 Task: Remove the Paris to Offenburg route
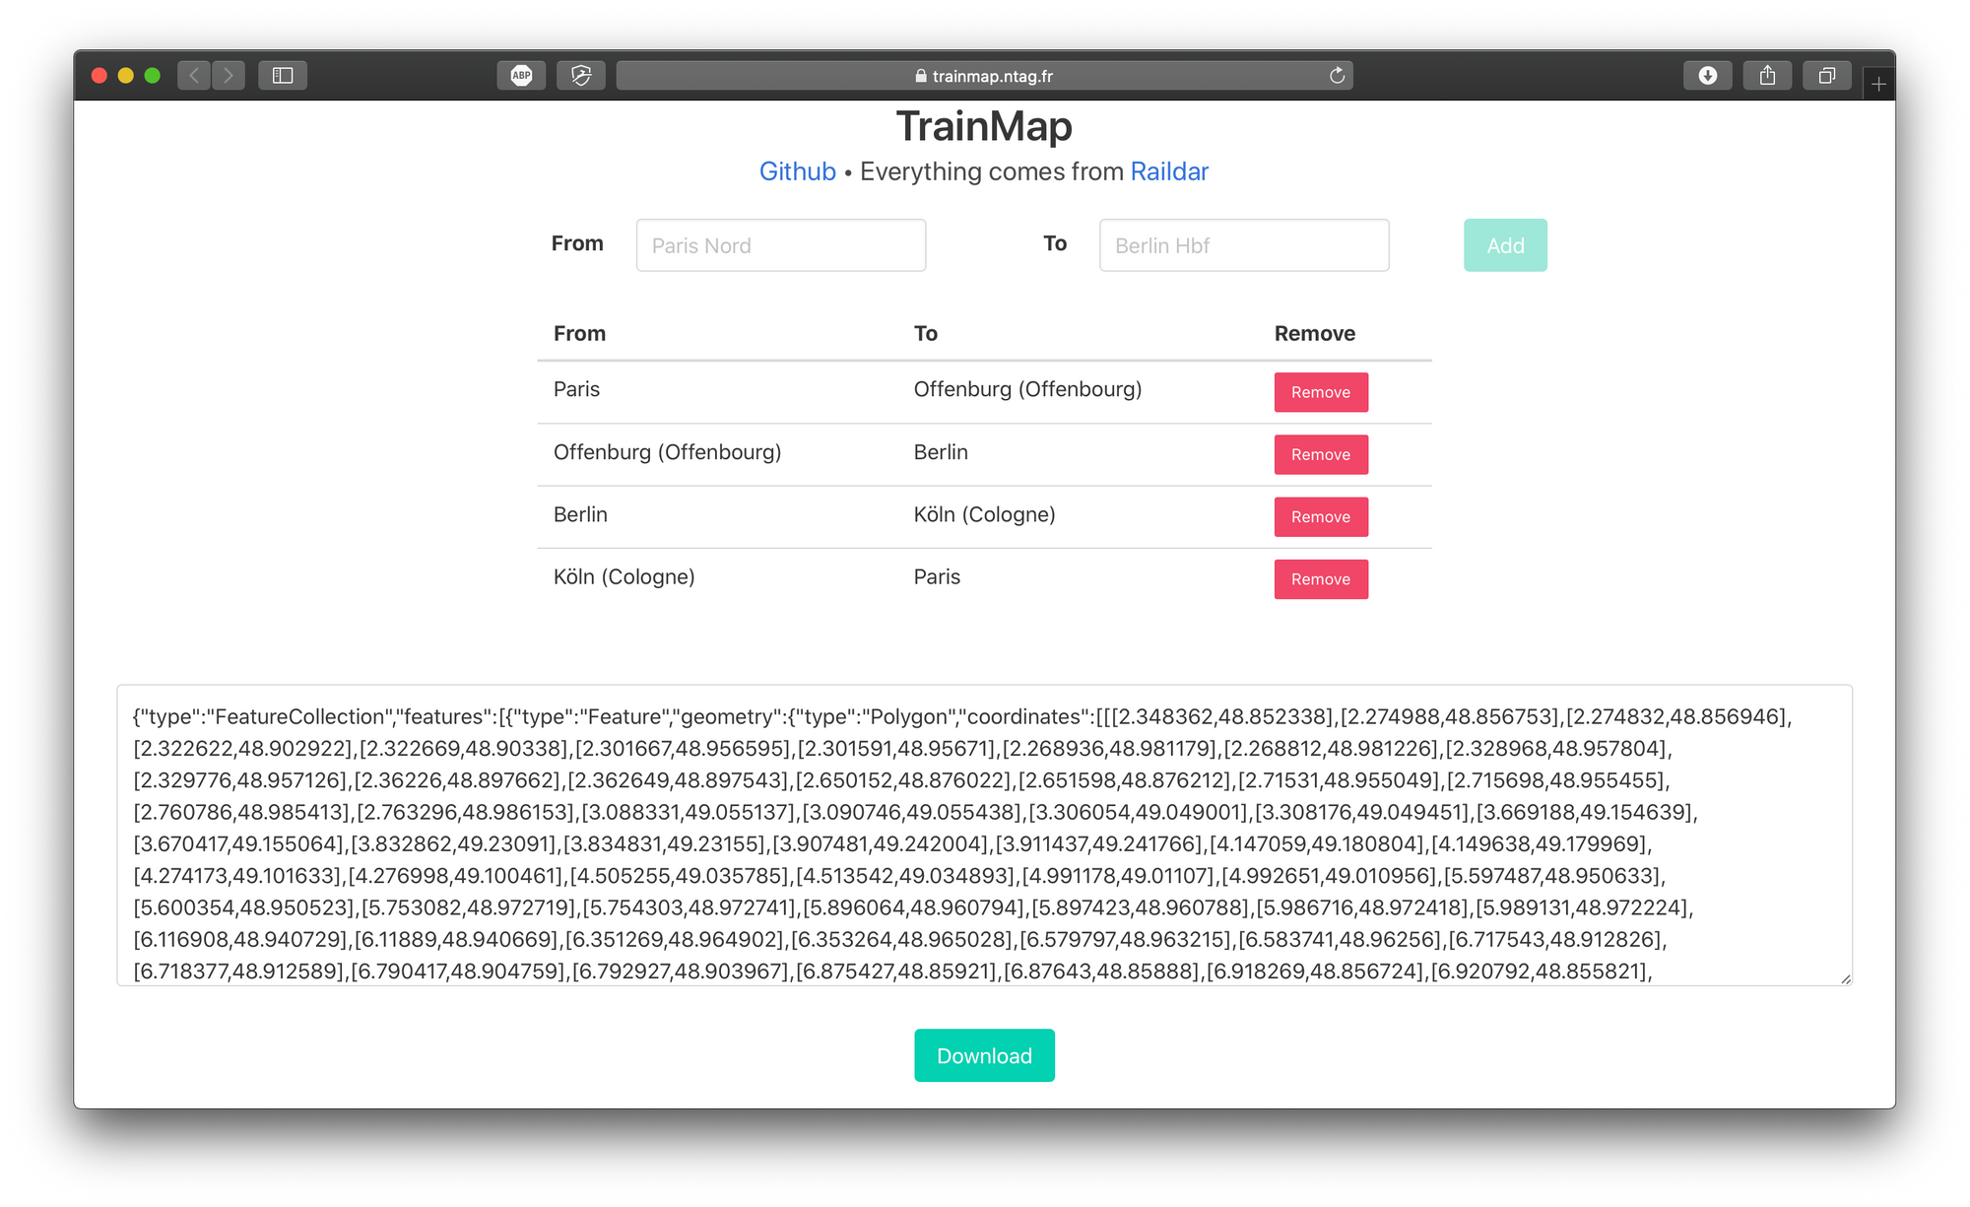pos(1320,391)
